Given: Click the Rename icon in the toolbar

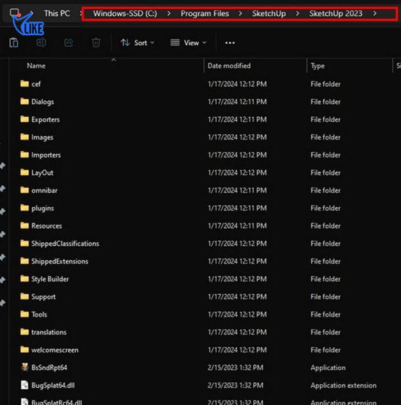Looking at the screenshot, I should click(41, 43).
